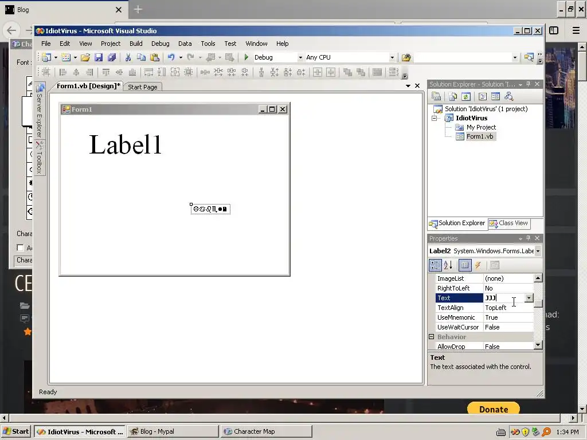Click the TextAlign property row
The image size is (587, 440).
coord(485,308)
